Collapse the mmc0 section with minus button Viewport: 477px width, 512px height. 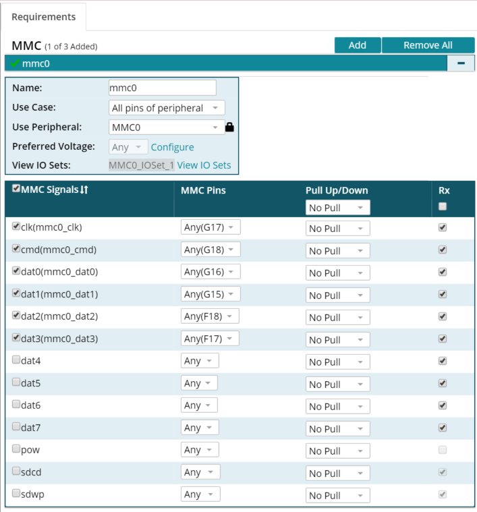461,63
